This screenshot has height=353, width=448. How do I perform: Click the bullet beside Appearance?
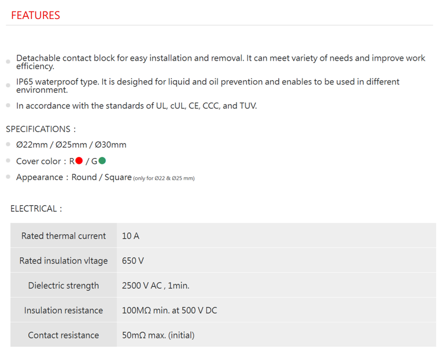point(8,177)
